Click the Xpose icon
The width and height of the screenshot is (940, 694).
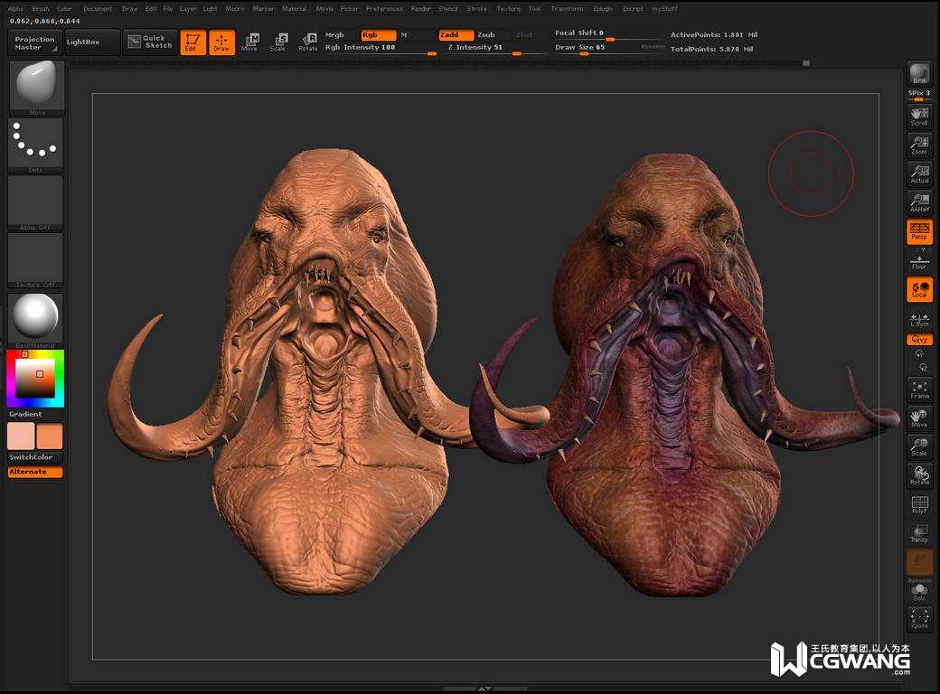pyautogui.click(x=919, y=619)
